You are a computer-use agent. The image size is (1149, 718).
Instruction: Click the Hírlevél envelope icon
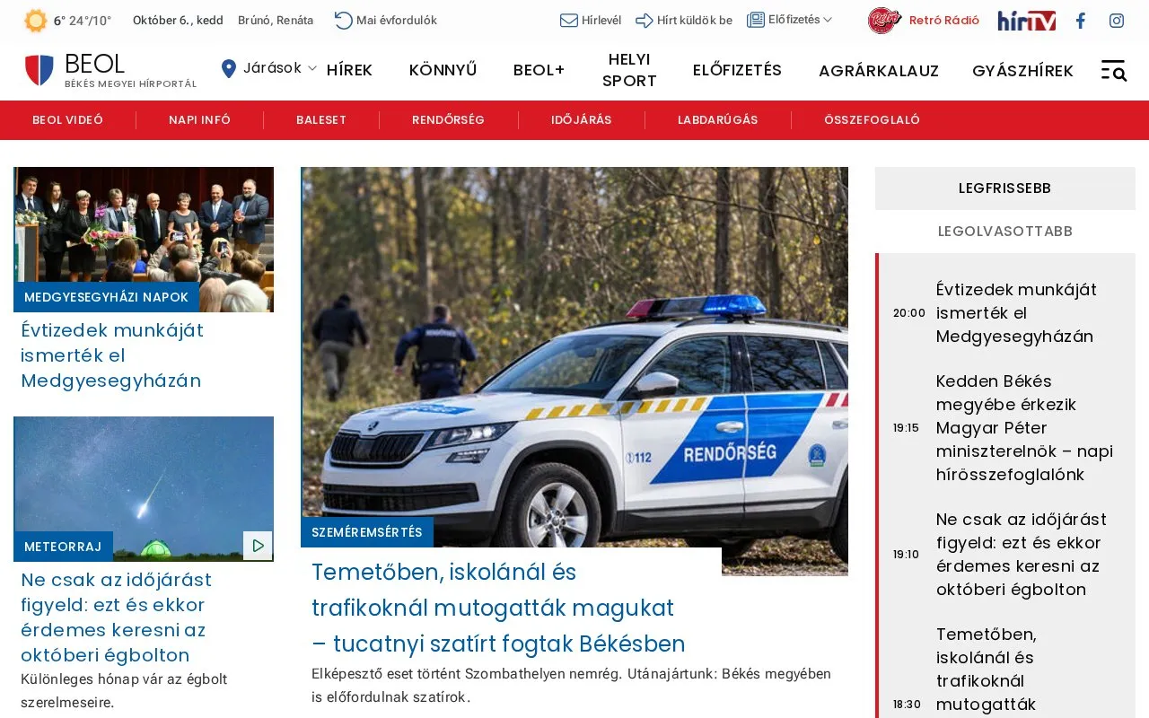tap(568, 20)
